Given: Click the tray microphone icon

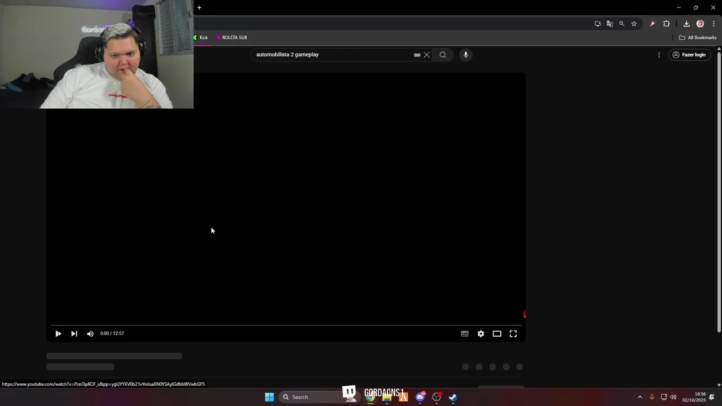Looking at the screenshot, I should click(x=652, y=397).
